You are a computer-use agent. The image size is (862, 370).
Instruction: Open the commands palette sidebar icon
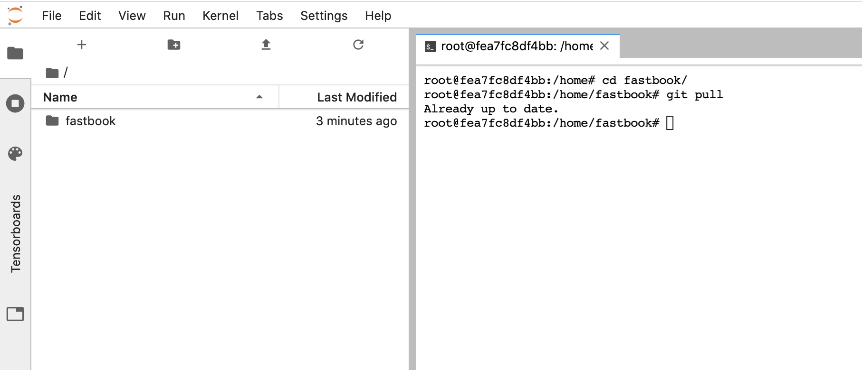15,153
